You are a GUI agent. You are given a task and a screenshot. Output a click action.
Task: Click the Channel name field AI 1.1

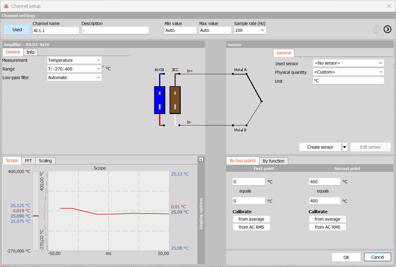56,31
